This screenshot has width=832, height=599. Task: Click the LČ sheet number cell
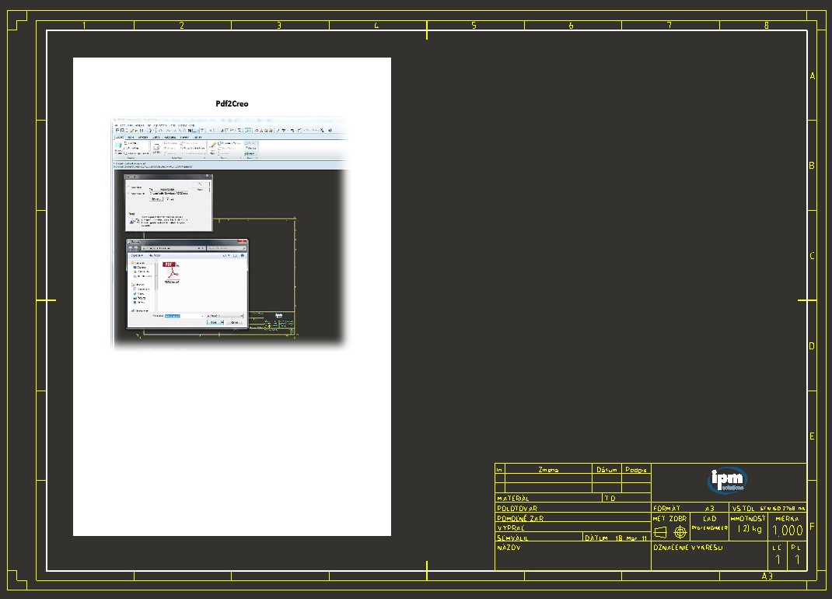pos(778,555)
